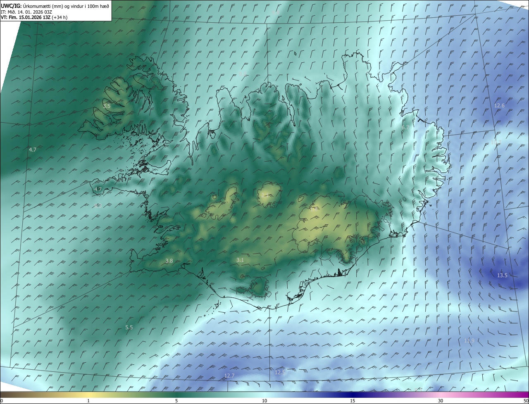Click the 5.5 value over the sea
The image size is (529, 404).
point(129,328)
